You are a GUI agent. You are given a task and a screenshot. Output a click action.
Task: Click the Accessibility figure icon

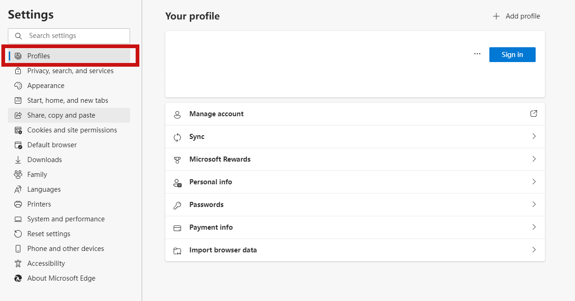click(18, 263)
